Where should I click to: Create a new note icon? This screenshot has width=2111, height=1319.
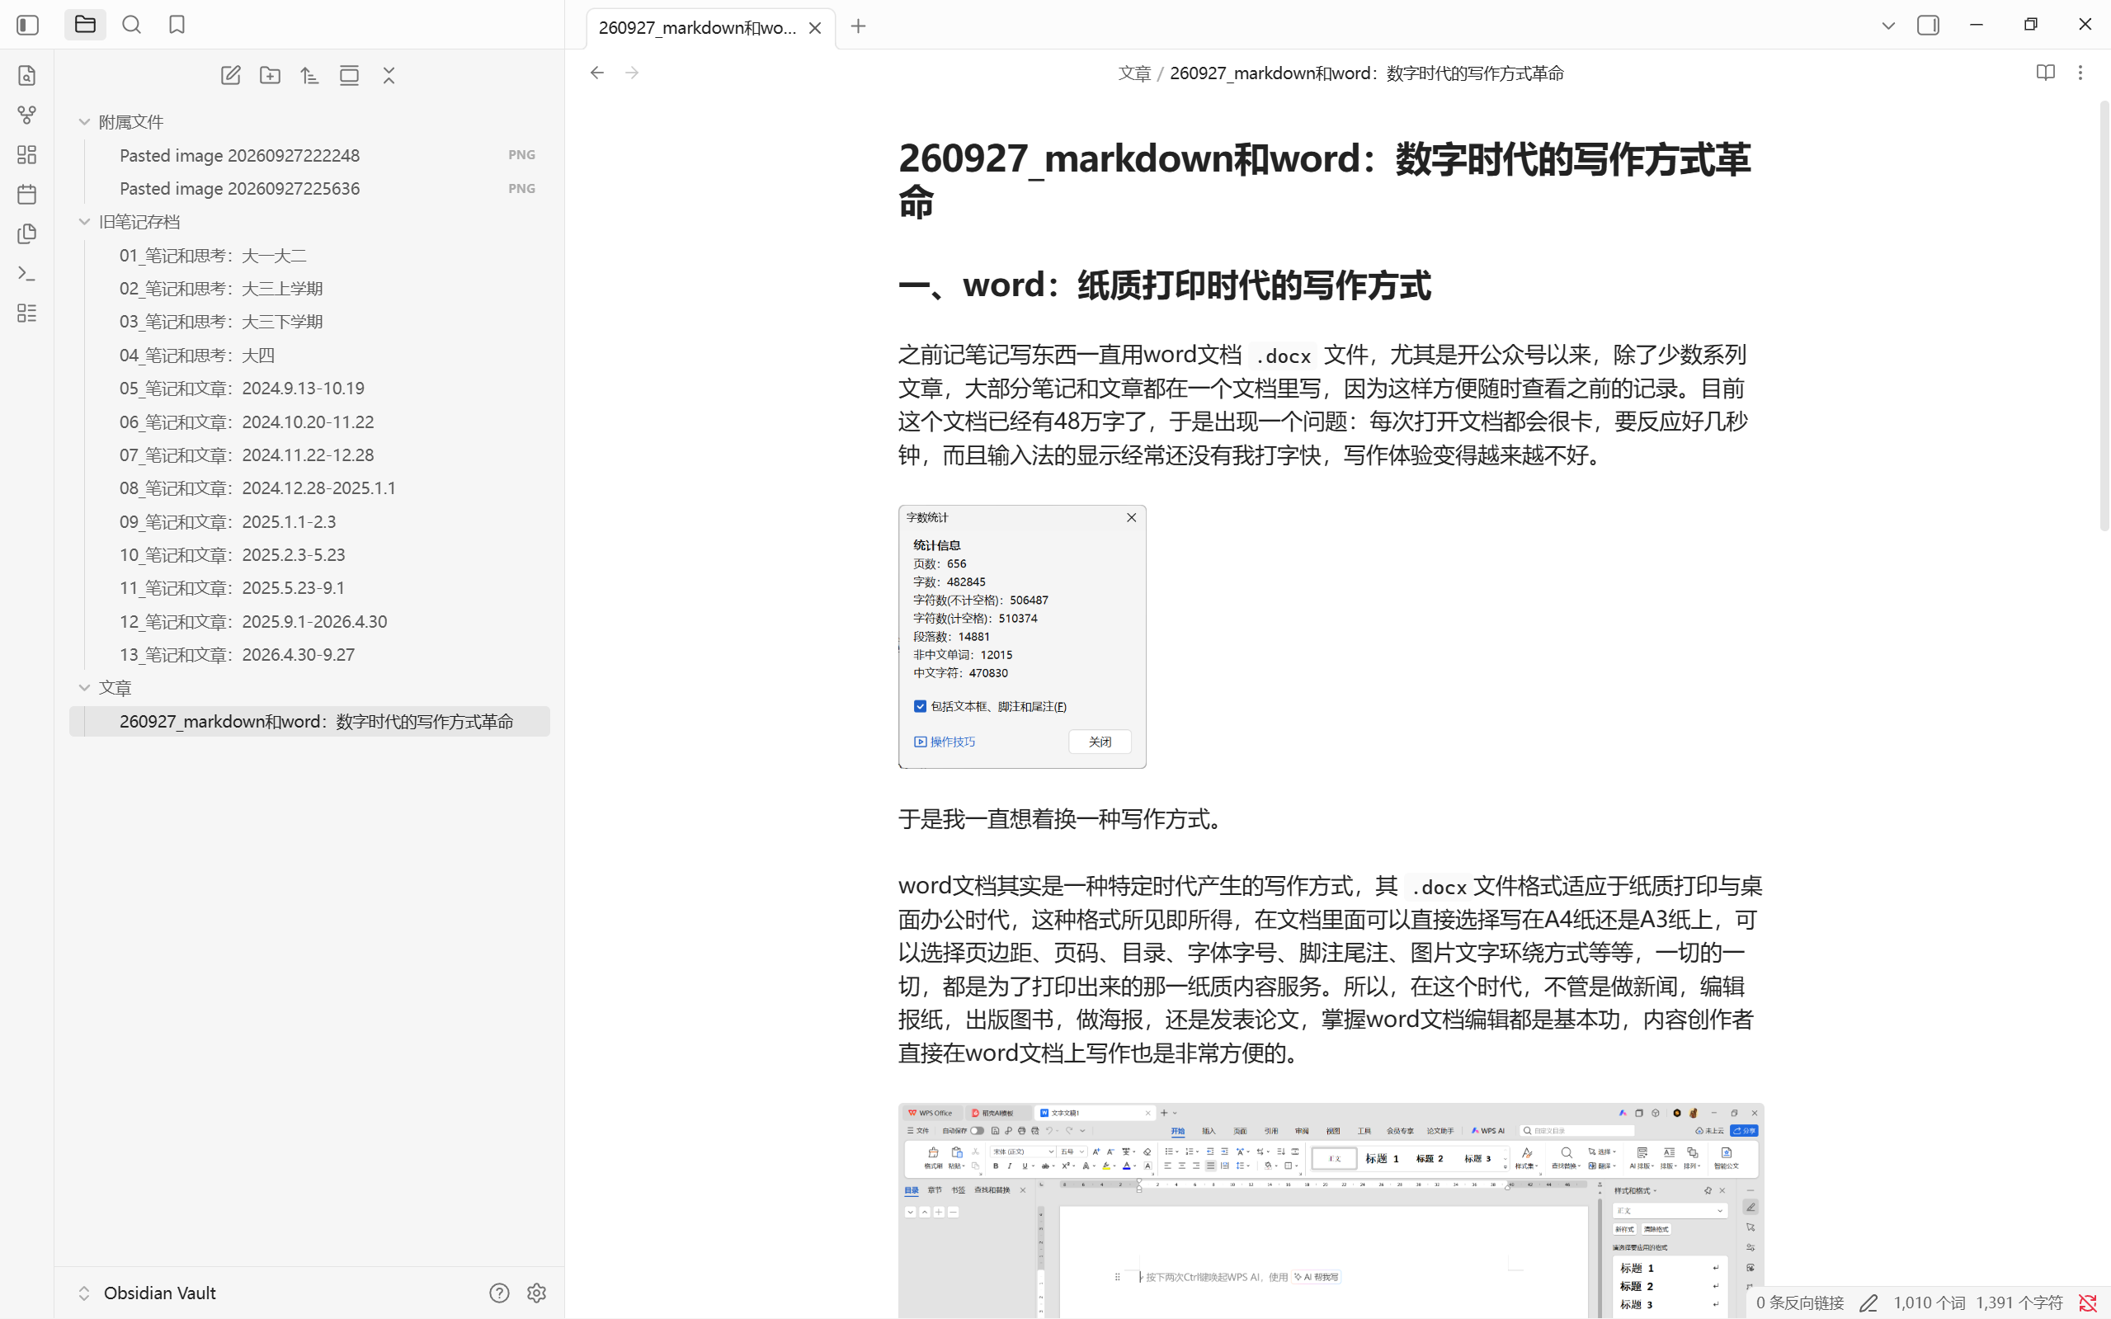click(x=230, y=75)
